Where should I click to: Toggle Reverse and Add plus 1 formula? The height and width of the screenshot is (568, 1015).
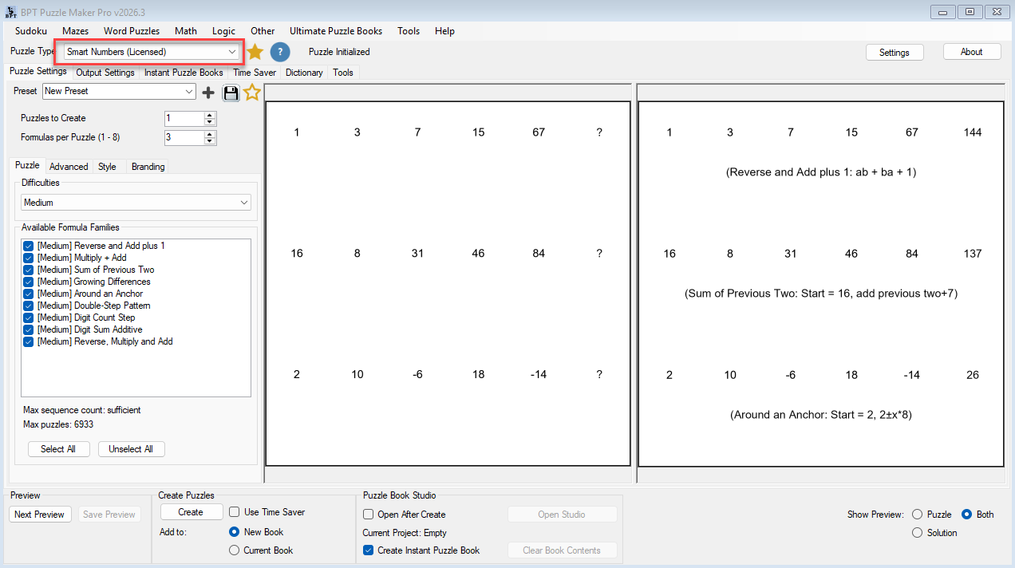point(29,246)
